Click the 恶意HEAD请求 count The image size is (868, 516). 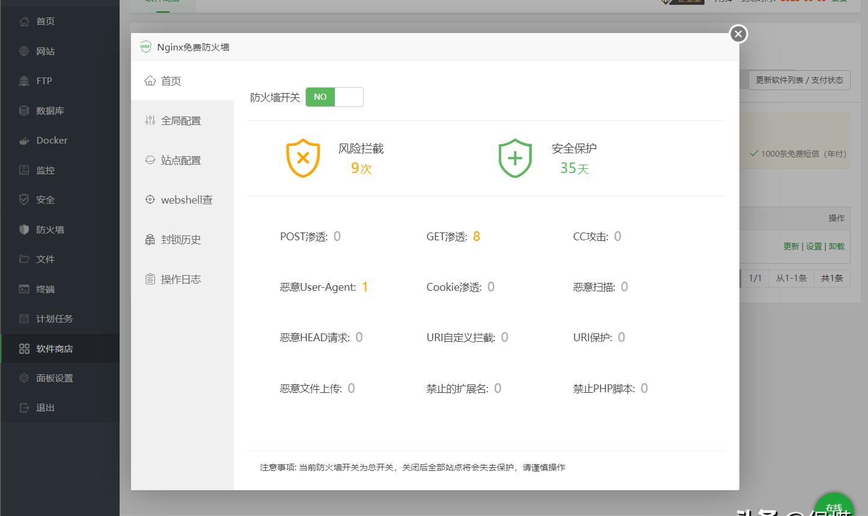tap(359, 337)
